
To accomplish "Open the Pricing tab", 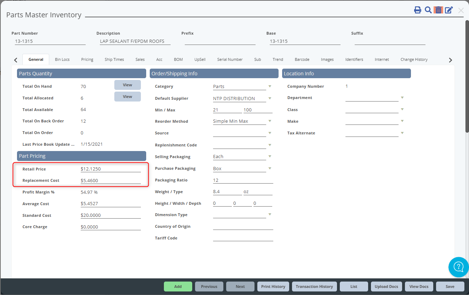I will point(87,59).
